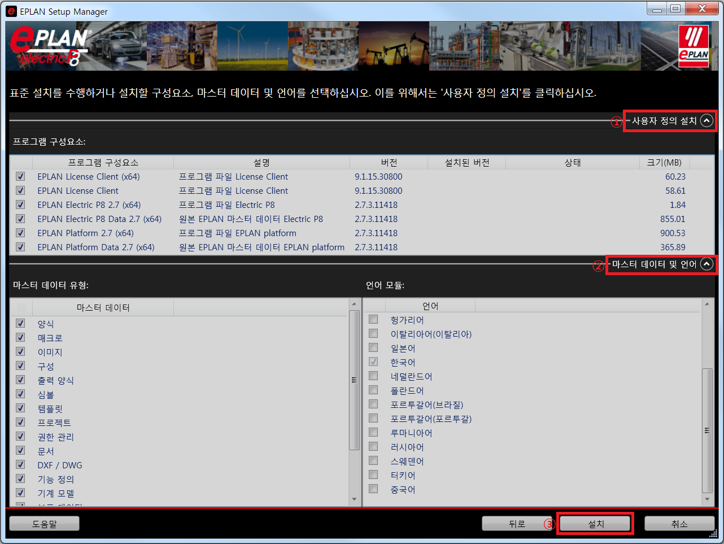Check the 헝가리어 language checkbox
The height and width of the screenshot is (544, 724).
point(373,319)
